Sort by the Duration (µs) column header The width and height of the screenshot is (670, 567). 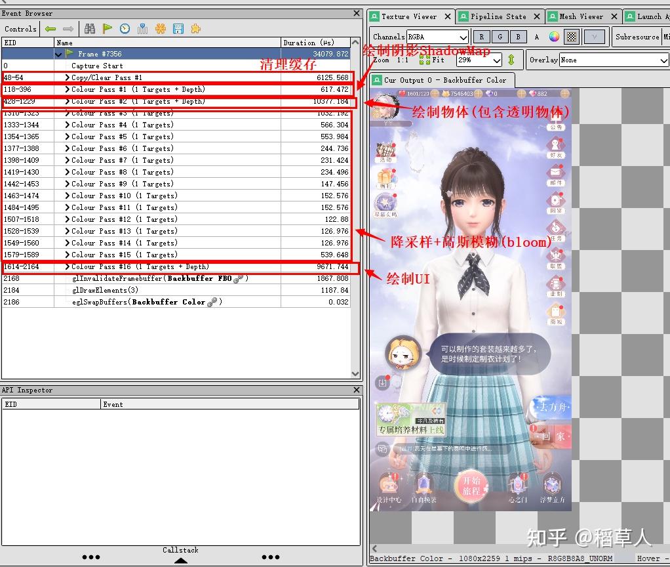pos(315,43)
